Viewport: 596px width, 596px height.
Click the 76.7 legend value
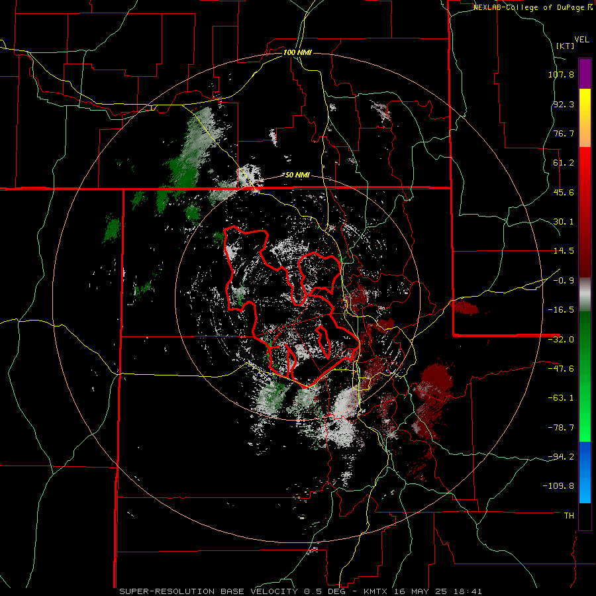tap(564, 133)
